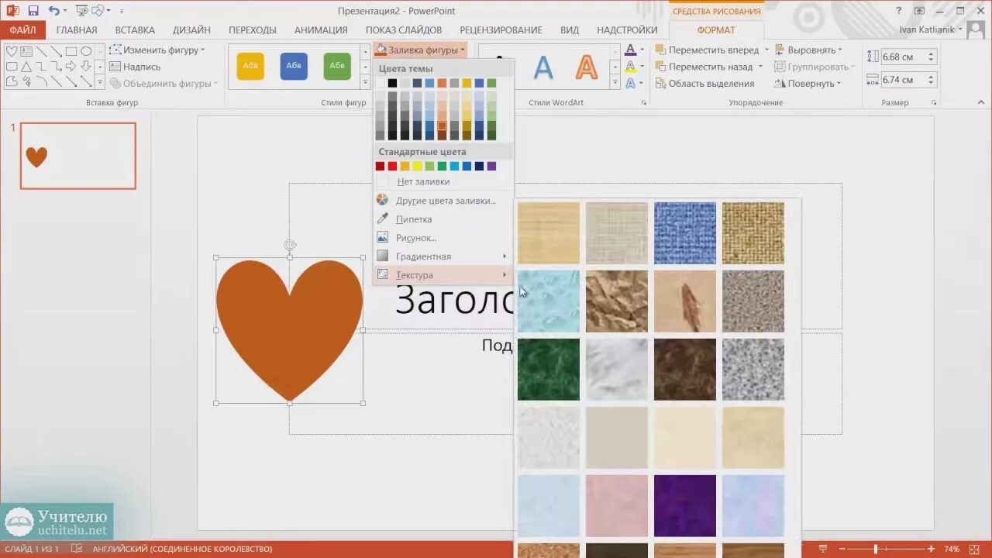The height and width of the screenshot is (558, 992).
Task: Apply the green Абв shape style
Action: click(x=337, y=66)
